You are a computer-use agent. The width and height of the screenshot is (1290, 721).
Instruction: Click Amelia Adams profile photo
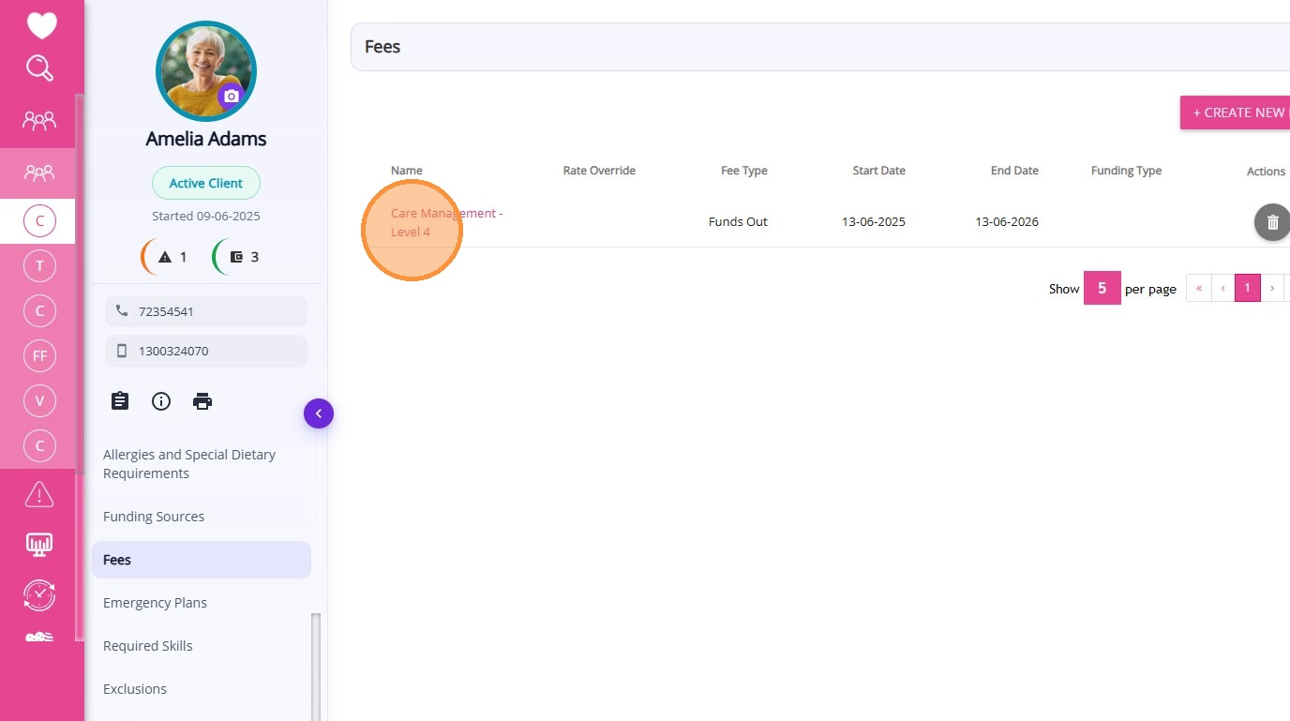(206, 71)
